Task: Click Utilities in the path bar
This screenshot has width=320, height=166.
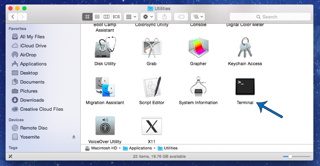Action: [x=168, y=148]
